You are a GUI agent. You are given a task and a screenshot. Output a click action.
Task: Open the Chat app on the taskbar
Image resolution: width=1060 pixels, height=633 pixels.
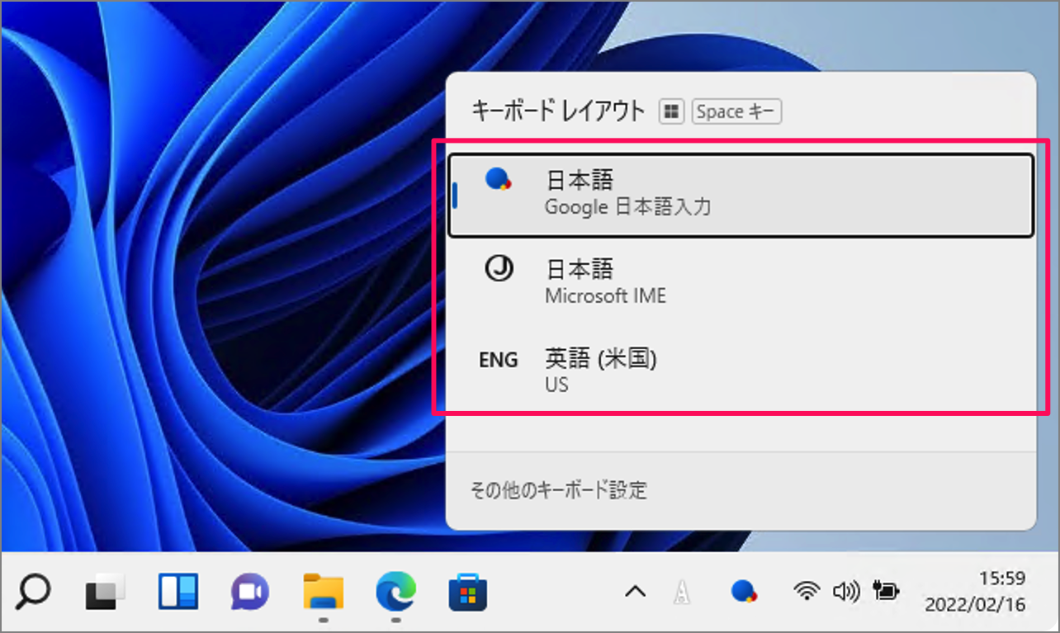(249, 591)
